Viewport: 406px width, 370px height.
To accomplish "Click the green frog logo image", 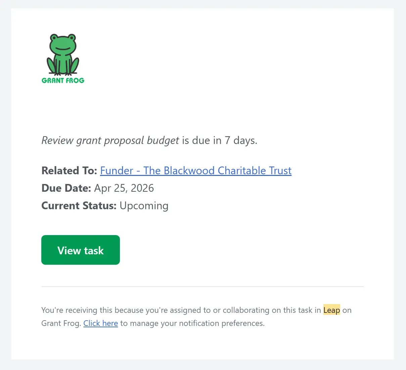I will click(63, 58).
